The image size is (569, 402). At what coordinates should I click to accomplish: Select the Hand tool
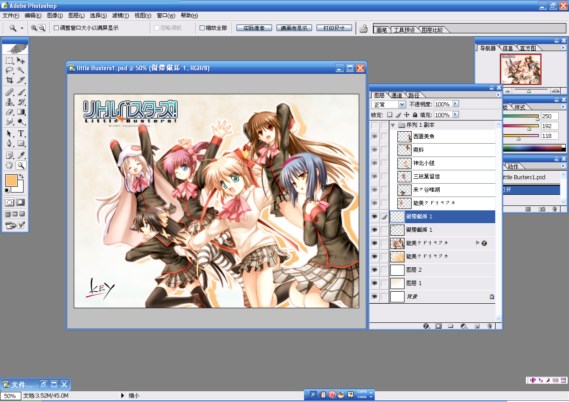tap(9, 165)
